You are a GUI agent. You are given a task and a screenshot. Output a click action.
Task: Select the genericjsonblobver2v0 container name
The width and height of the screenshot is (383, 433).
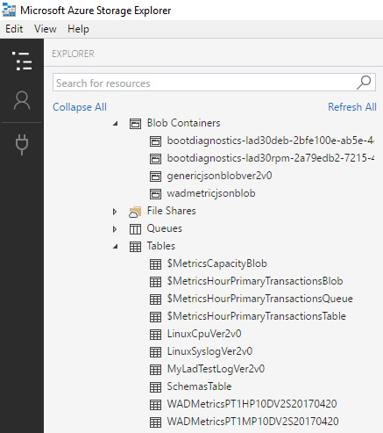tap(219, 176)
